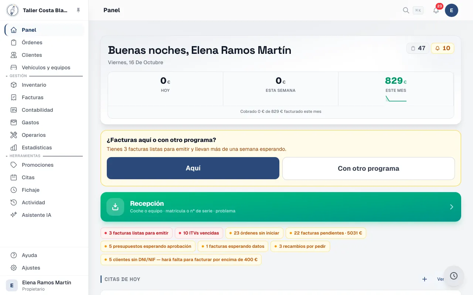
Task: Click the 10 ITVs vencidas chip
Action: tap(199, 233)
